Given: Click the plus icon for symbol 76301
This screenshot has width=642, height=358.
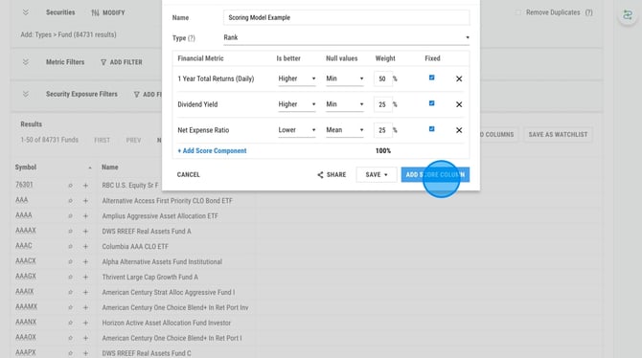Looking at the screenshot, I should (85, 186).
